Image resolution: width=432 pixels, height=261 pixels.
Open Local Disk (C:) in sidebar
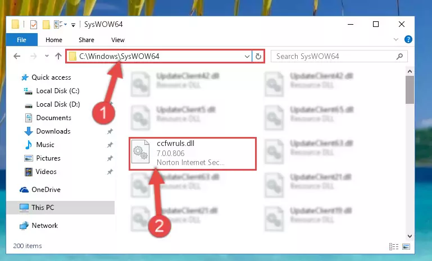point(58,91)
